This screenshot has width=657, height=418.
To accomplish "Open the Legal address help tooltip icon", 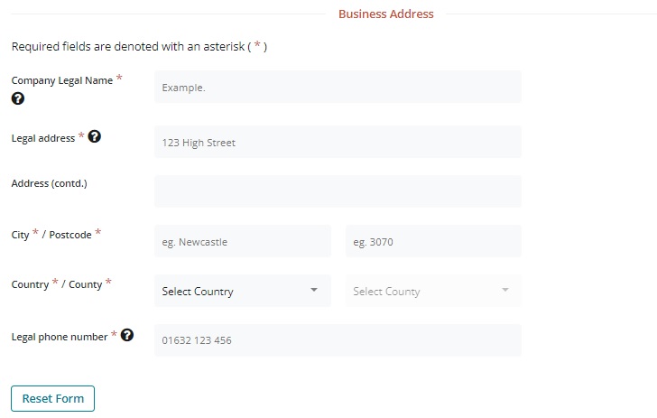I will (x=94, y=137).
